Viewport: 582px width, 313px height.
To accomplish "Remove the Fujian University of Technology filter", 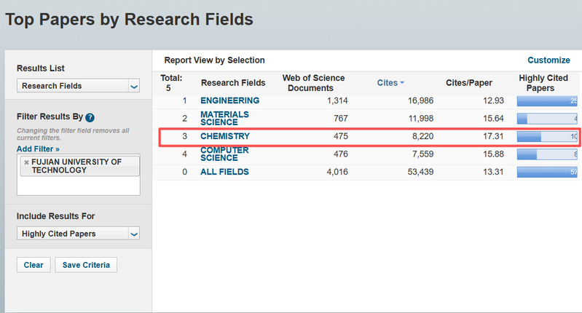I will (27, 162).
